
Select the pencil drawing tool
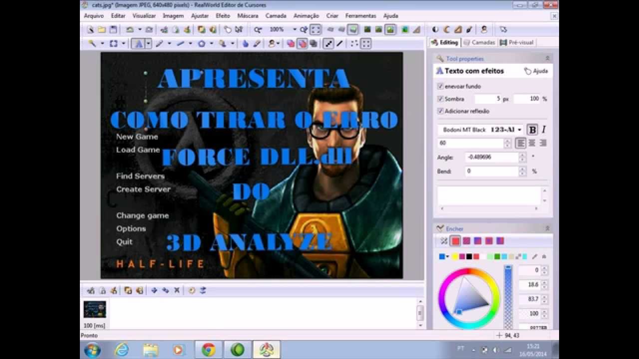[160, 44]
